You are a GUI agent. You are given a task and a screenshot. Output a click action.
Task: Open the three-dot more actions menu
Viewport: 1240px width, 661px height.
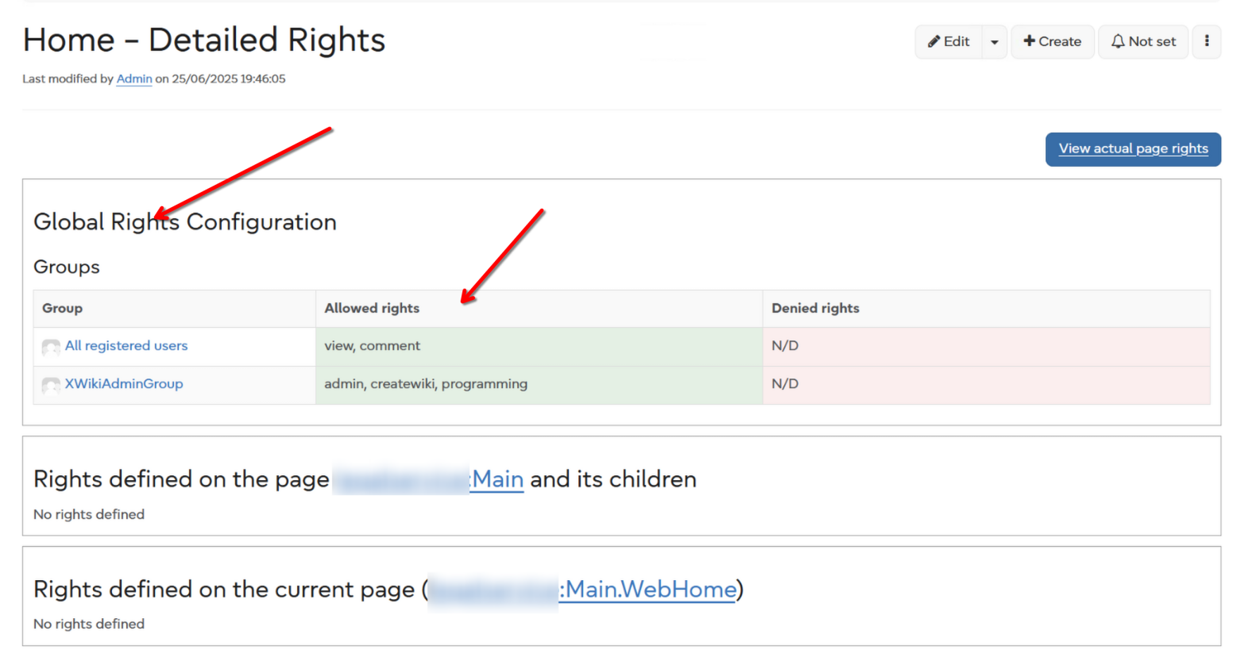(x=1206, y=41)
